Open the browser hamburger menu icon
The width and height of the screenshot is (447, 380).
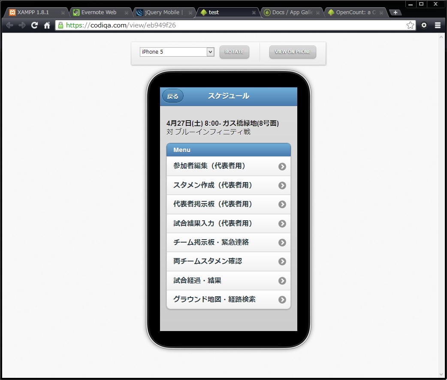[x=438, y=25]
